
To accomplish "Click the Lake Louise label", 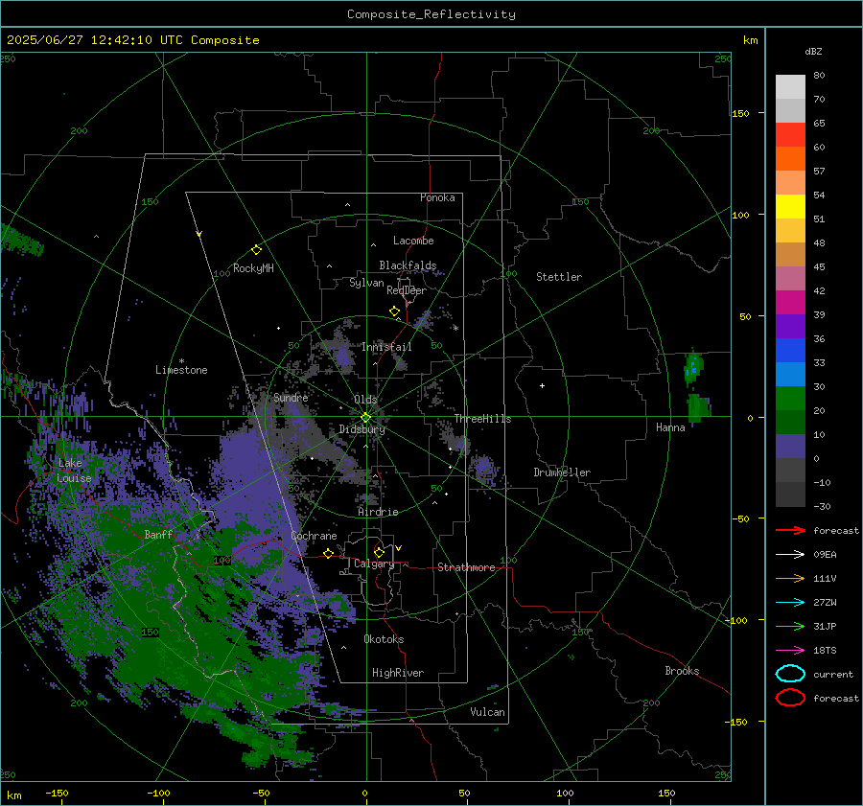I will [74, 471].
